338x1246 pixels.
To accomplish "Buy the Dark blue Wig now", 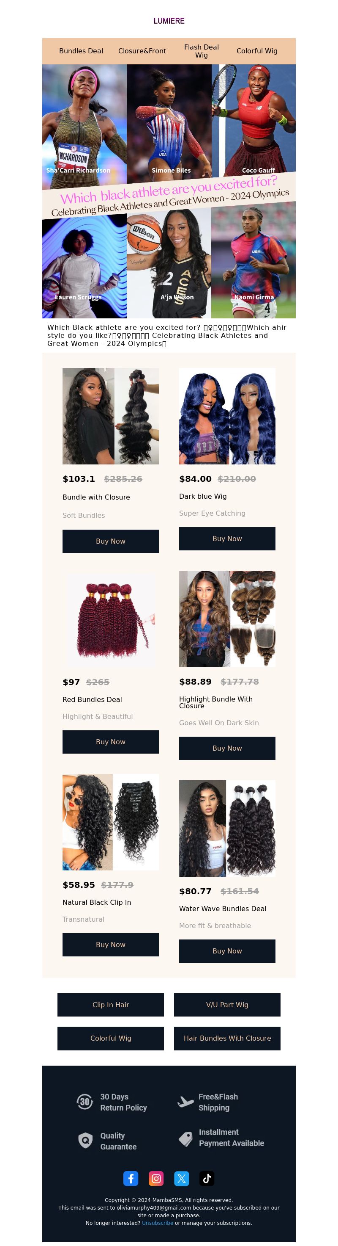I will (227, 539).
